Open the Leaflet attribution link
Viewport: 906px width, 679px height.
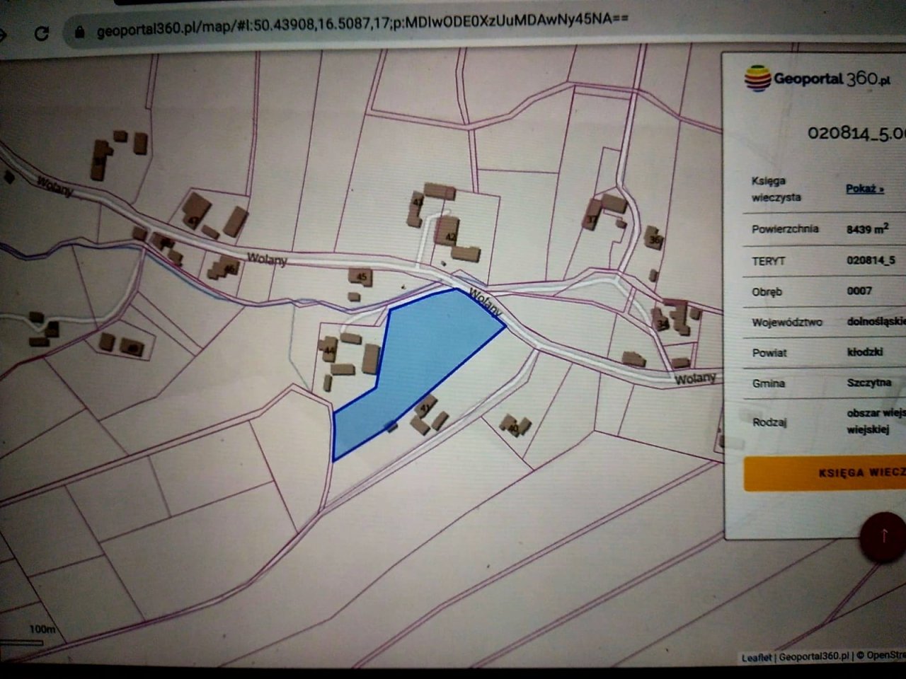(756, 658)
